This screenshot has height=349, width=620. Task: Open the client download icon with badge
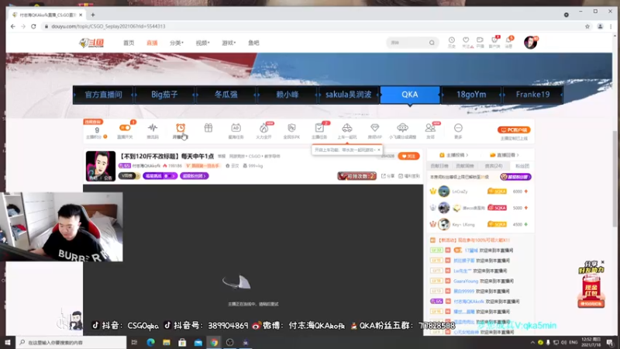pyautogui.click(x=494, y=42)
